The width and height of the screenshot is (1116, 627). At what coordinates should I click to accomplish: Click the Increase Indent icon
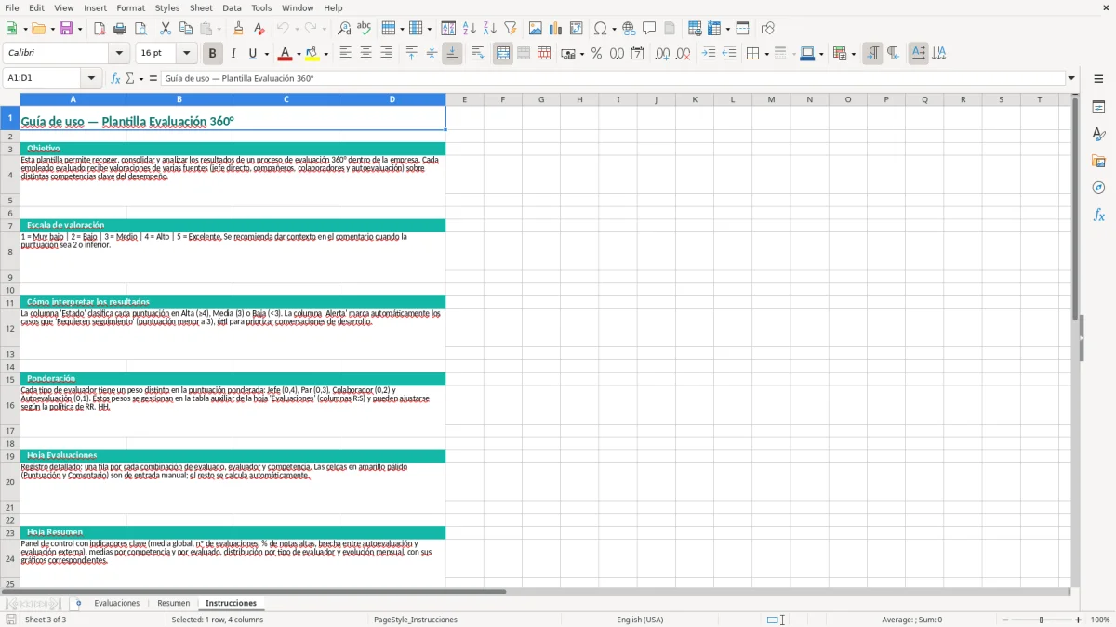[x=709, y=54]
